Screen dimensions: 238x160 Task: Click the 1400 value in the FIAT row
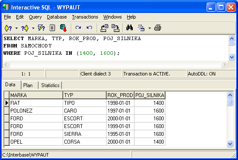pyautogui.click(x=150, y=103)
